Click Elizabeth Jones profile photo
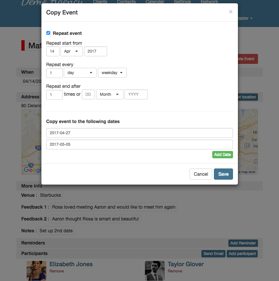 36,270
